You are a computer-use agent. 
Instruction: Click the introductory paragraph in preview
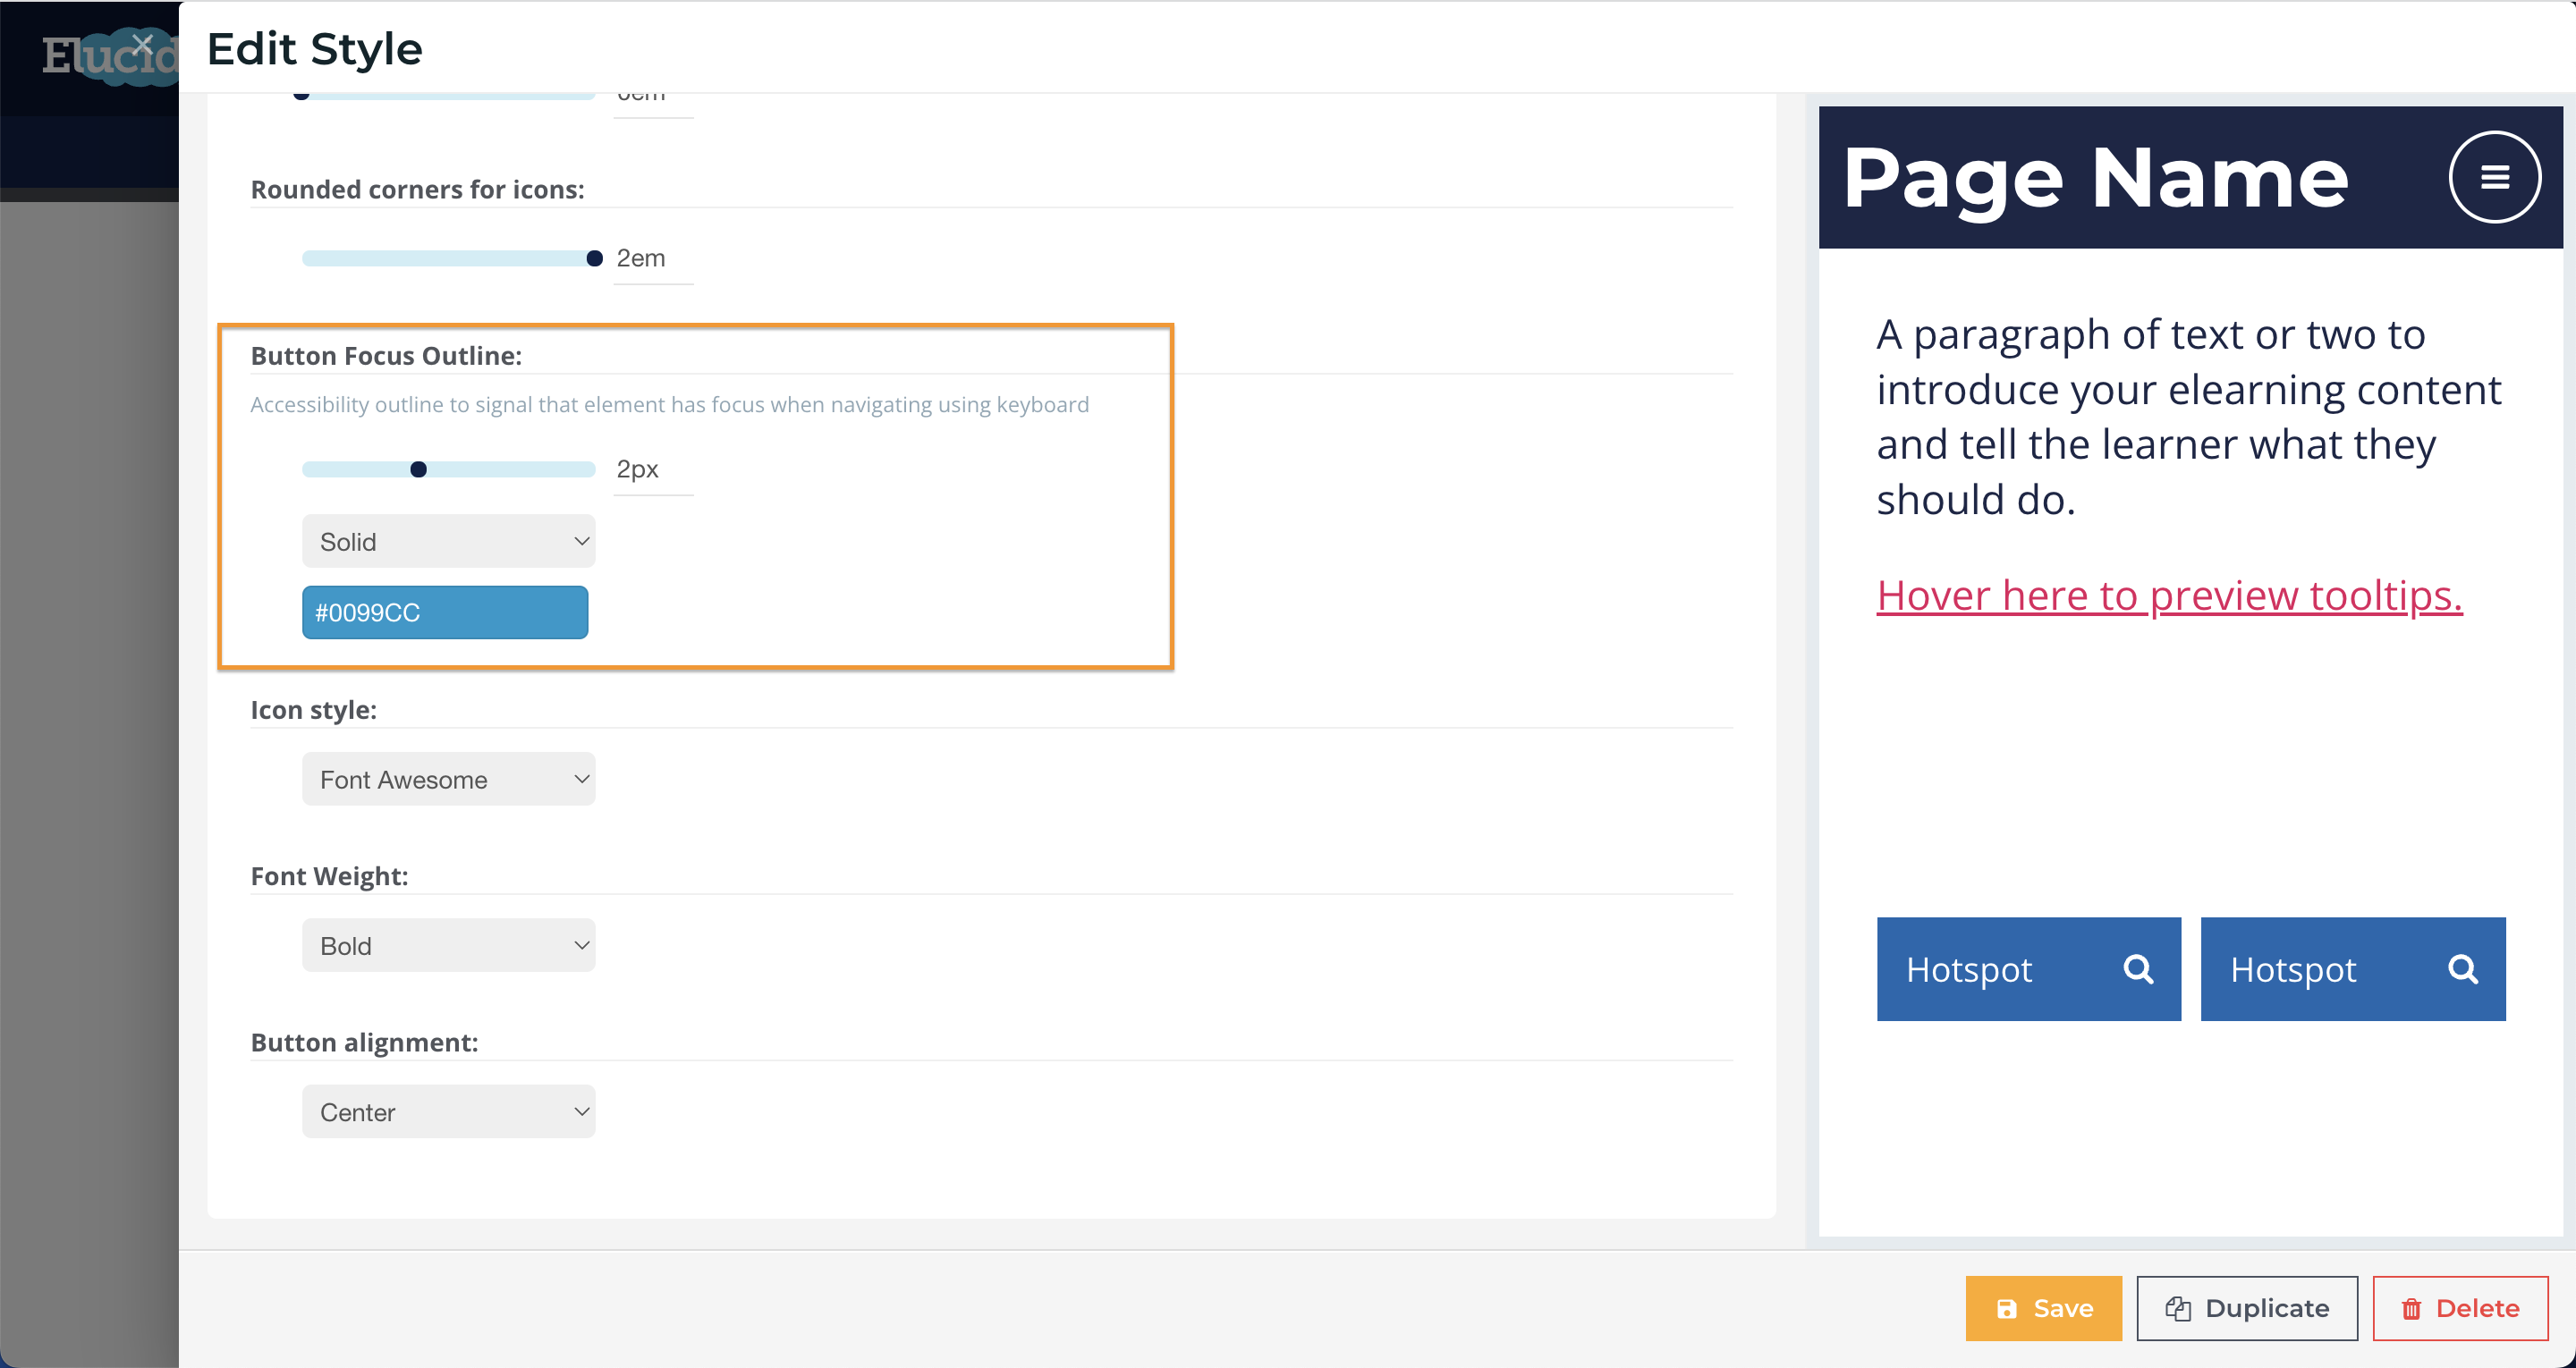tap(2188, 417)
